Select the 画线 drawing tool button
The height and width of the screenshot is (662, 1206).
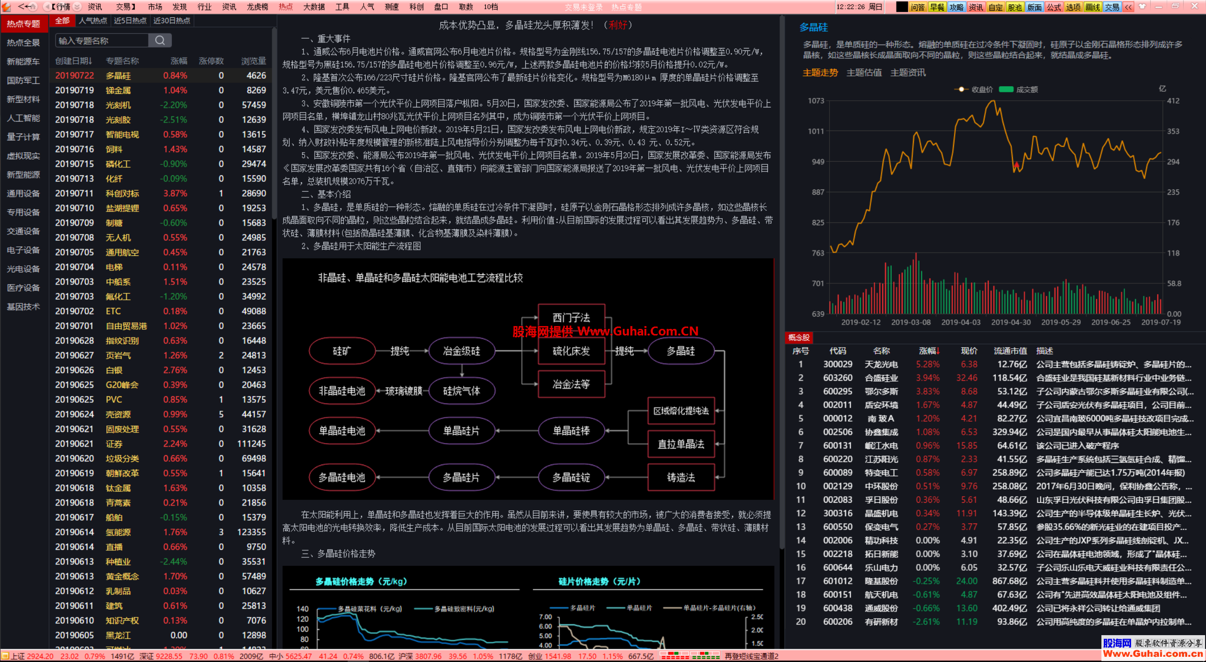click(x=1093, y=7)
